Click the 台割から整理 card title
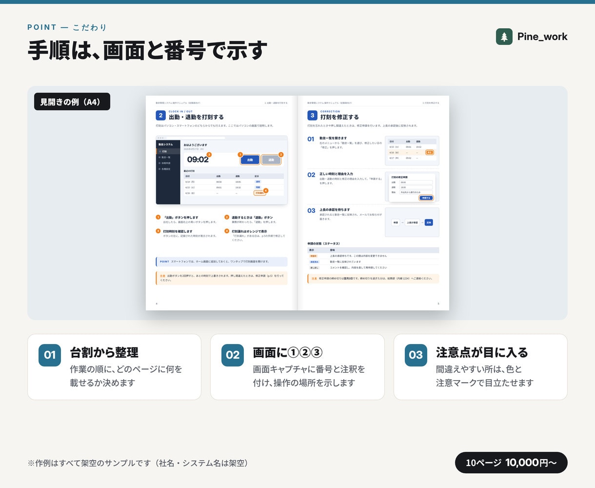 (x=104, y=352)
